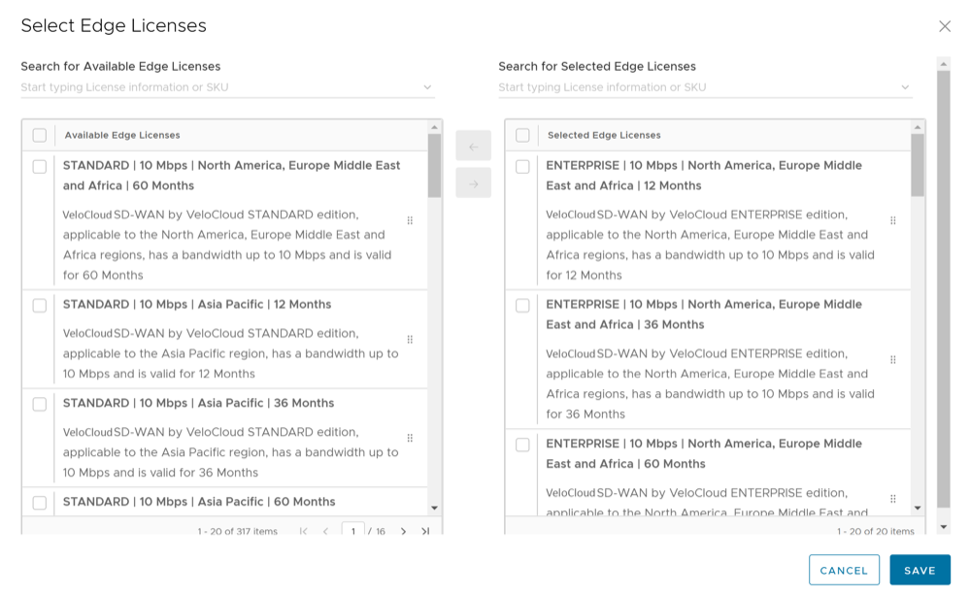Go to previous page of available licenses
Image resolution: width=970 pixels, height=595 pixels.
pos(325,531)
